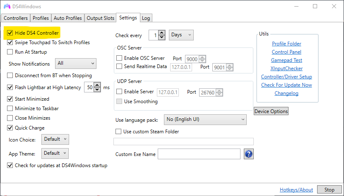The width and height of the screenshot is (344, 196).
Task: Toggle Quick Charge checkbox
Action: pyautogui.click(x=10, y=128)
